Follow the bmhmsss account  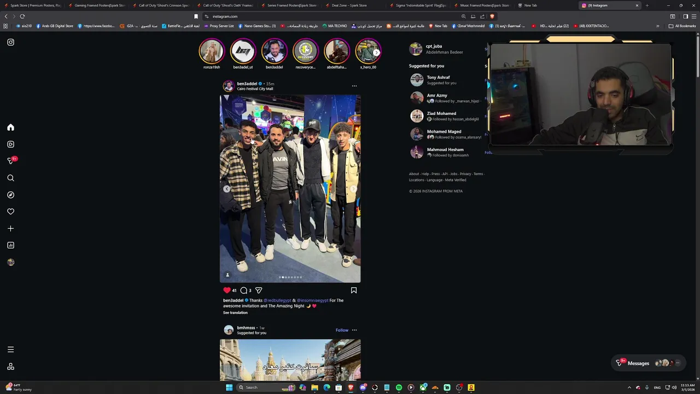pos(342,330)
